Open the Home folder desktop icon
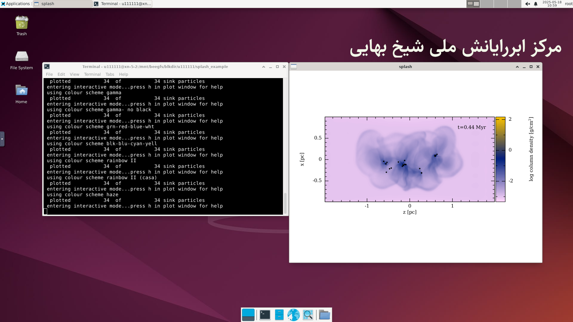This screenshot has width=573, height=322. click(21, 94)
